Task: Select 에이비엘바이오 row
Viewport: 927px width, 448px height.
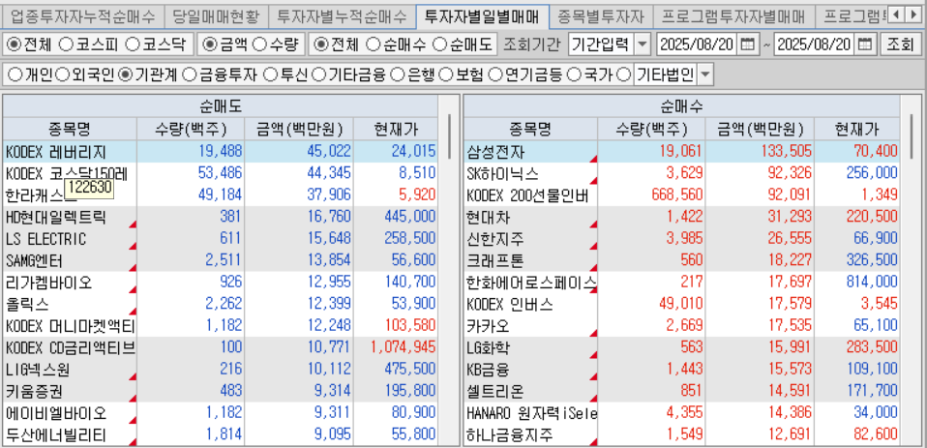Action: point(221,414)
